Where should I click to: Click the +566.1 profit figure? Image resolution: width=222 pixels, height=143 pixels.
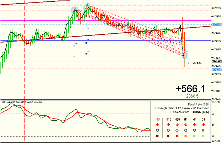coord(190,89)
